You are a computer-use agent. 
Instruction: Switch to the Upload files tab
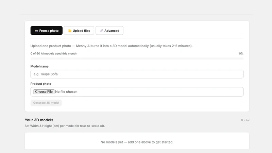tap(79, 31)
